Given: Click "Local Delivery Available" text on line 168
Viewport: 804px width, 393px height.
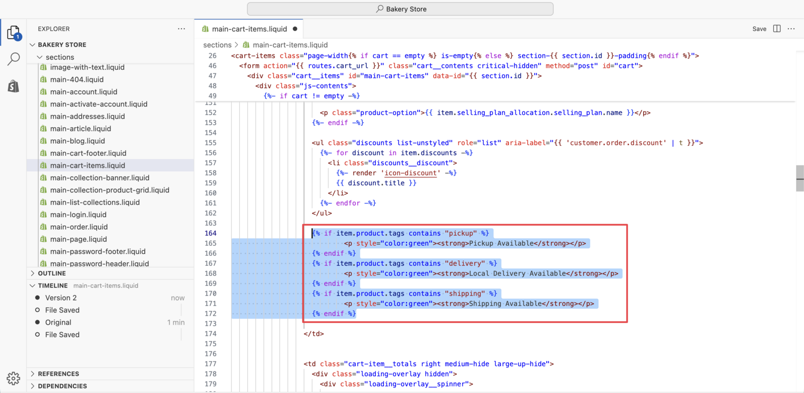Looking at the screenshot, I should pyautogui.click(x=518, y=273).
